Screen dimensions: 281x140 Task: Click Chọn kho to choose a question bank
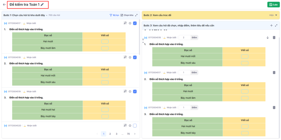127,15
